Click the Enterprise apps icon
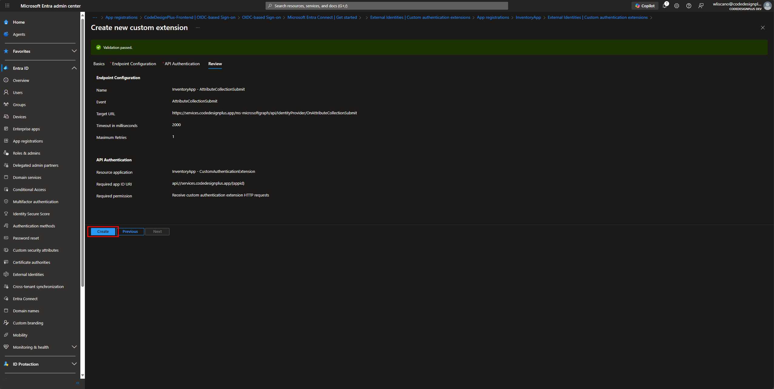This screenshot has width=774, height=389. (6, 129)
